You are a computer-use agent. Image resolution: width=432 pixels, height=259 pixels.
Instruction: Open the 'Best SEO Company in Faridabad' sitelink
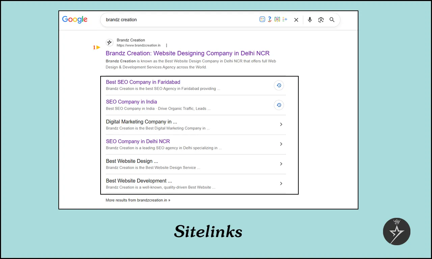(143, 82)
